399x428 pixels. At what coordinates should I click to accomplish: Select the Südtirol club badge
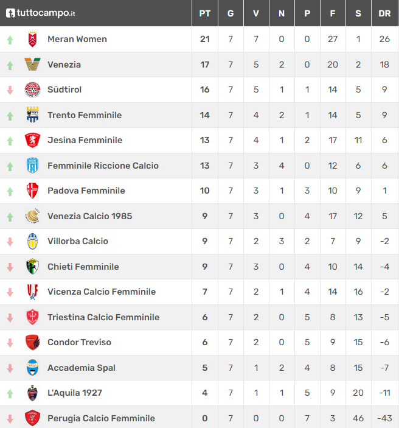[x=32, y=89]
